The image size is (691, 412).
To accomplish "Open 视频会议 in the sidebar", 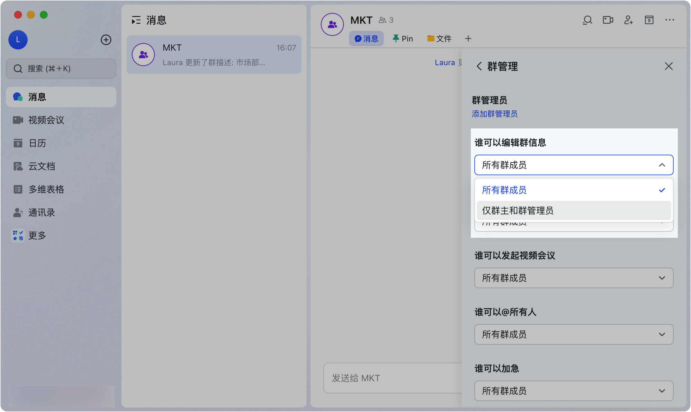I will pos(61,120).
